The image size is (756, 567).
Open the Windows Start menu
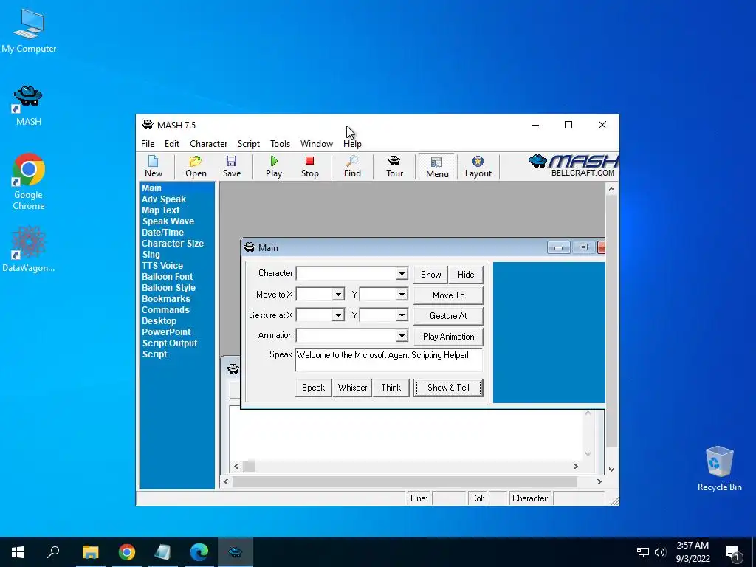[x=18, y=552]
